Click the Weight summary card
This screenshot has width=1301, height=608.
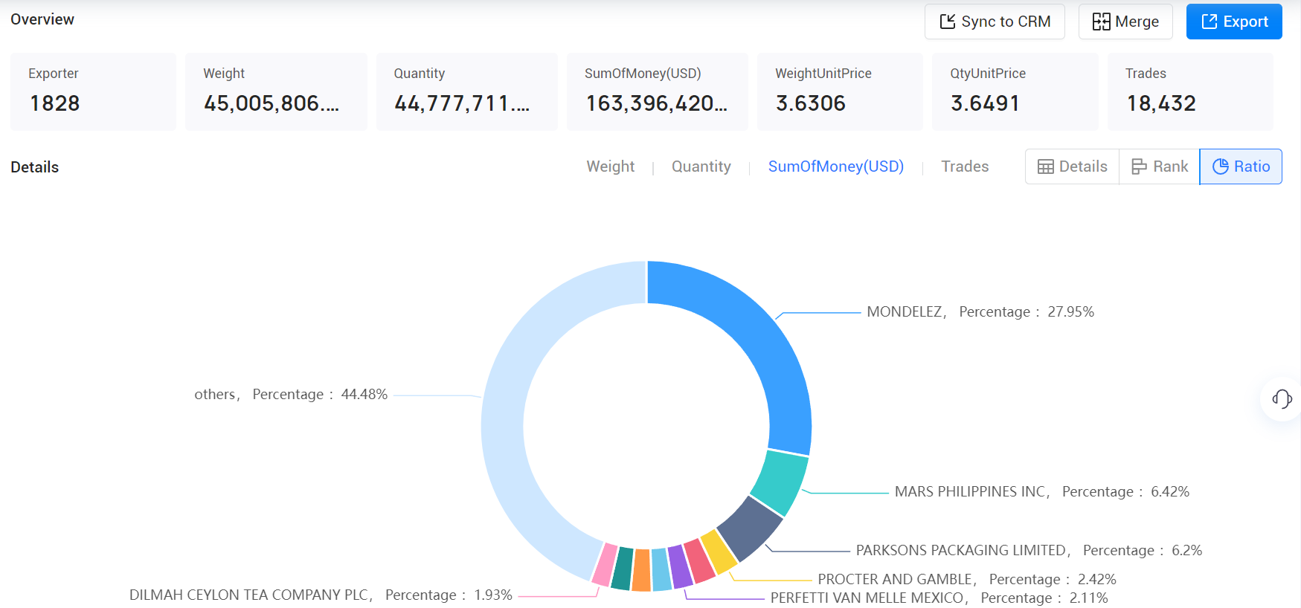coord(276,91)
